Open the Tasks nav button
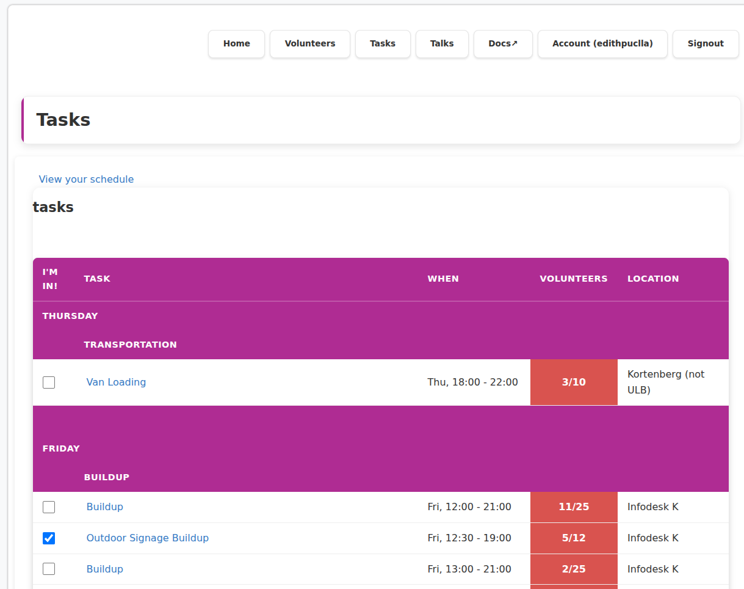The height and width of the screenshot is (589, 744). [x=383, y=44]
